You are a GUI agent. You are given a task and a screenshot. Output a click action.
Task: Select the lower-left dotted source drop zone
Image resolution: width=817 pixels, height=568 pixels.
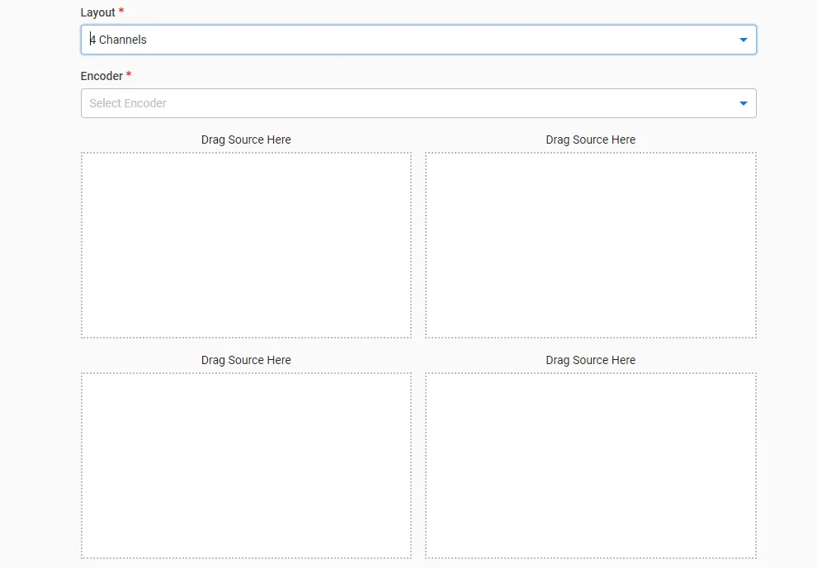(x=246, y=466)
